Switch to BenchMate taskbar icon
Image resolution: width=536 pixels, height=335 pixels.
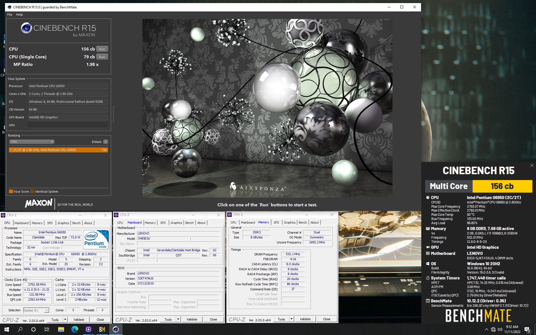102,329
